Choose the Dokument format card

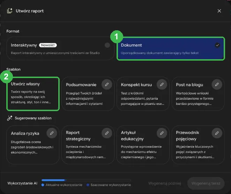171,49
